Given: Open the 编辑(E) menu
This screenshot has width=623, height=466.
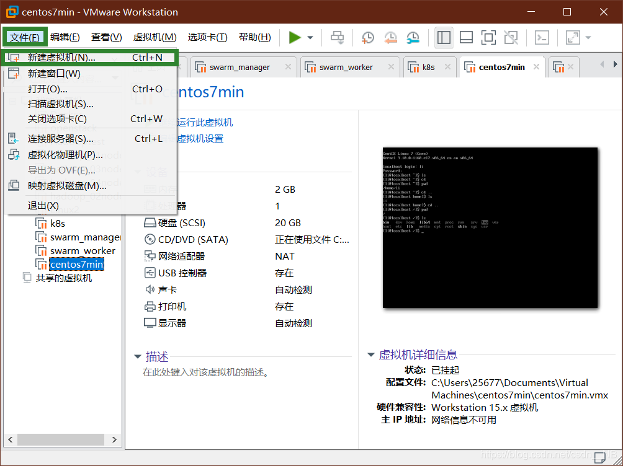Looking at the screenshot, I should [x=65, y=37].
